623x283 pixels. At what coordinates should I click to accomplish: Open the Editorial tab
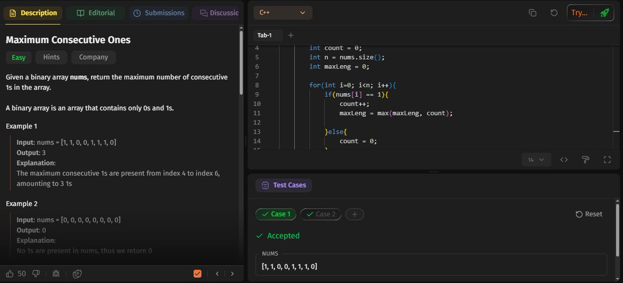point(96,13)
